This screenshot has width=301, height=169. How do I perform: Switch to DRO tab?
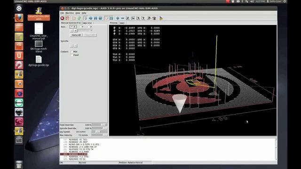pyautogui.click(x=122, y=23)
